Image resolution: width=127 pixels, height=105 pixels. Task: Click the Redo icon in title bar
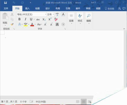point(22,3)
